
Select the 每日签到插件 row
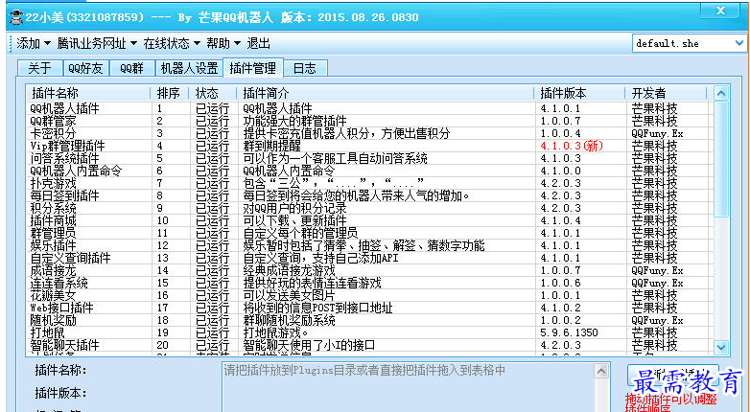click(367, 195)
